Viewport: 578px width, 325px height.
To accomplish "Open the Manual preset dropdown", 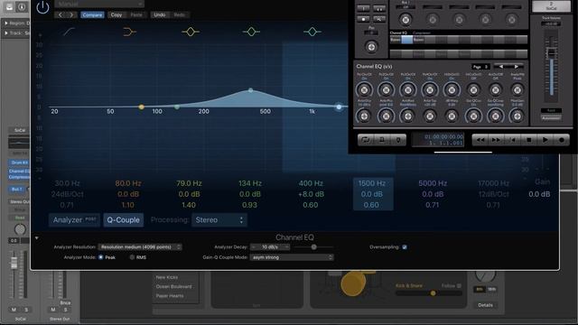I will 99,4.
